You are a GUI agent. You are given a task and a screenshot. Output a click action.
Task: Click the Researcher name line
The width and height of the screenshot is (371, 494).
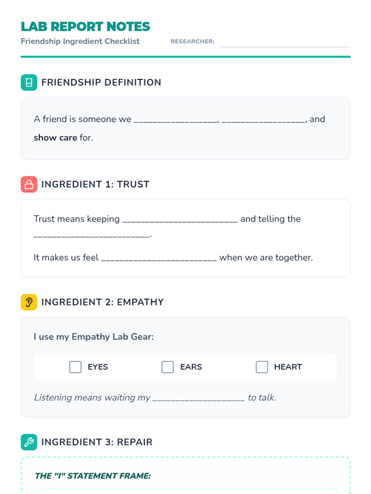click(x=284, y=42)
